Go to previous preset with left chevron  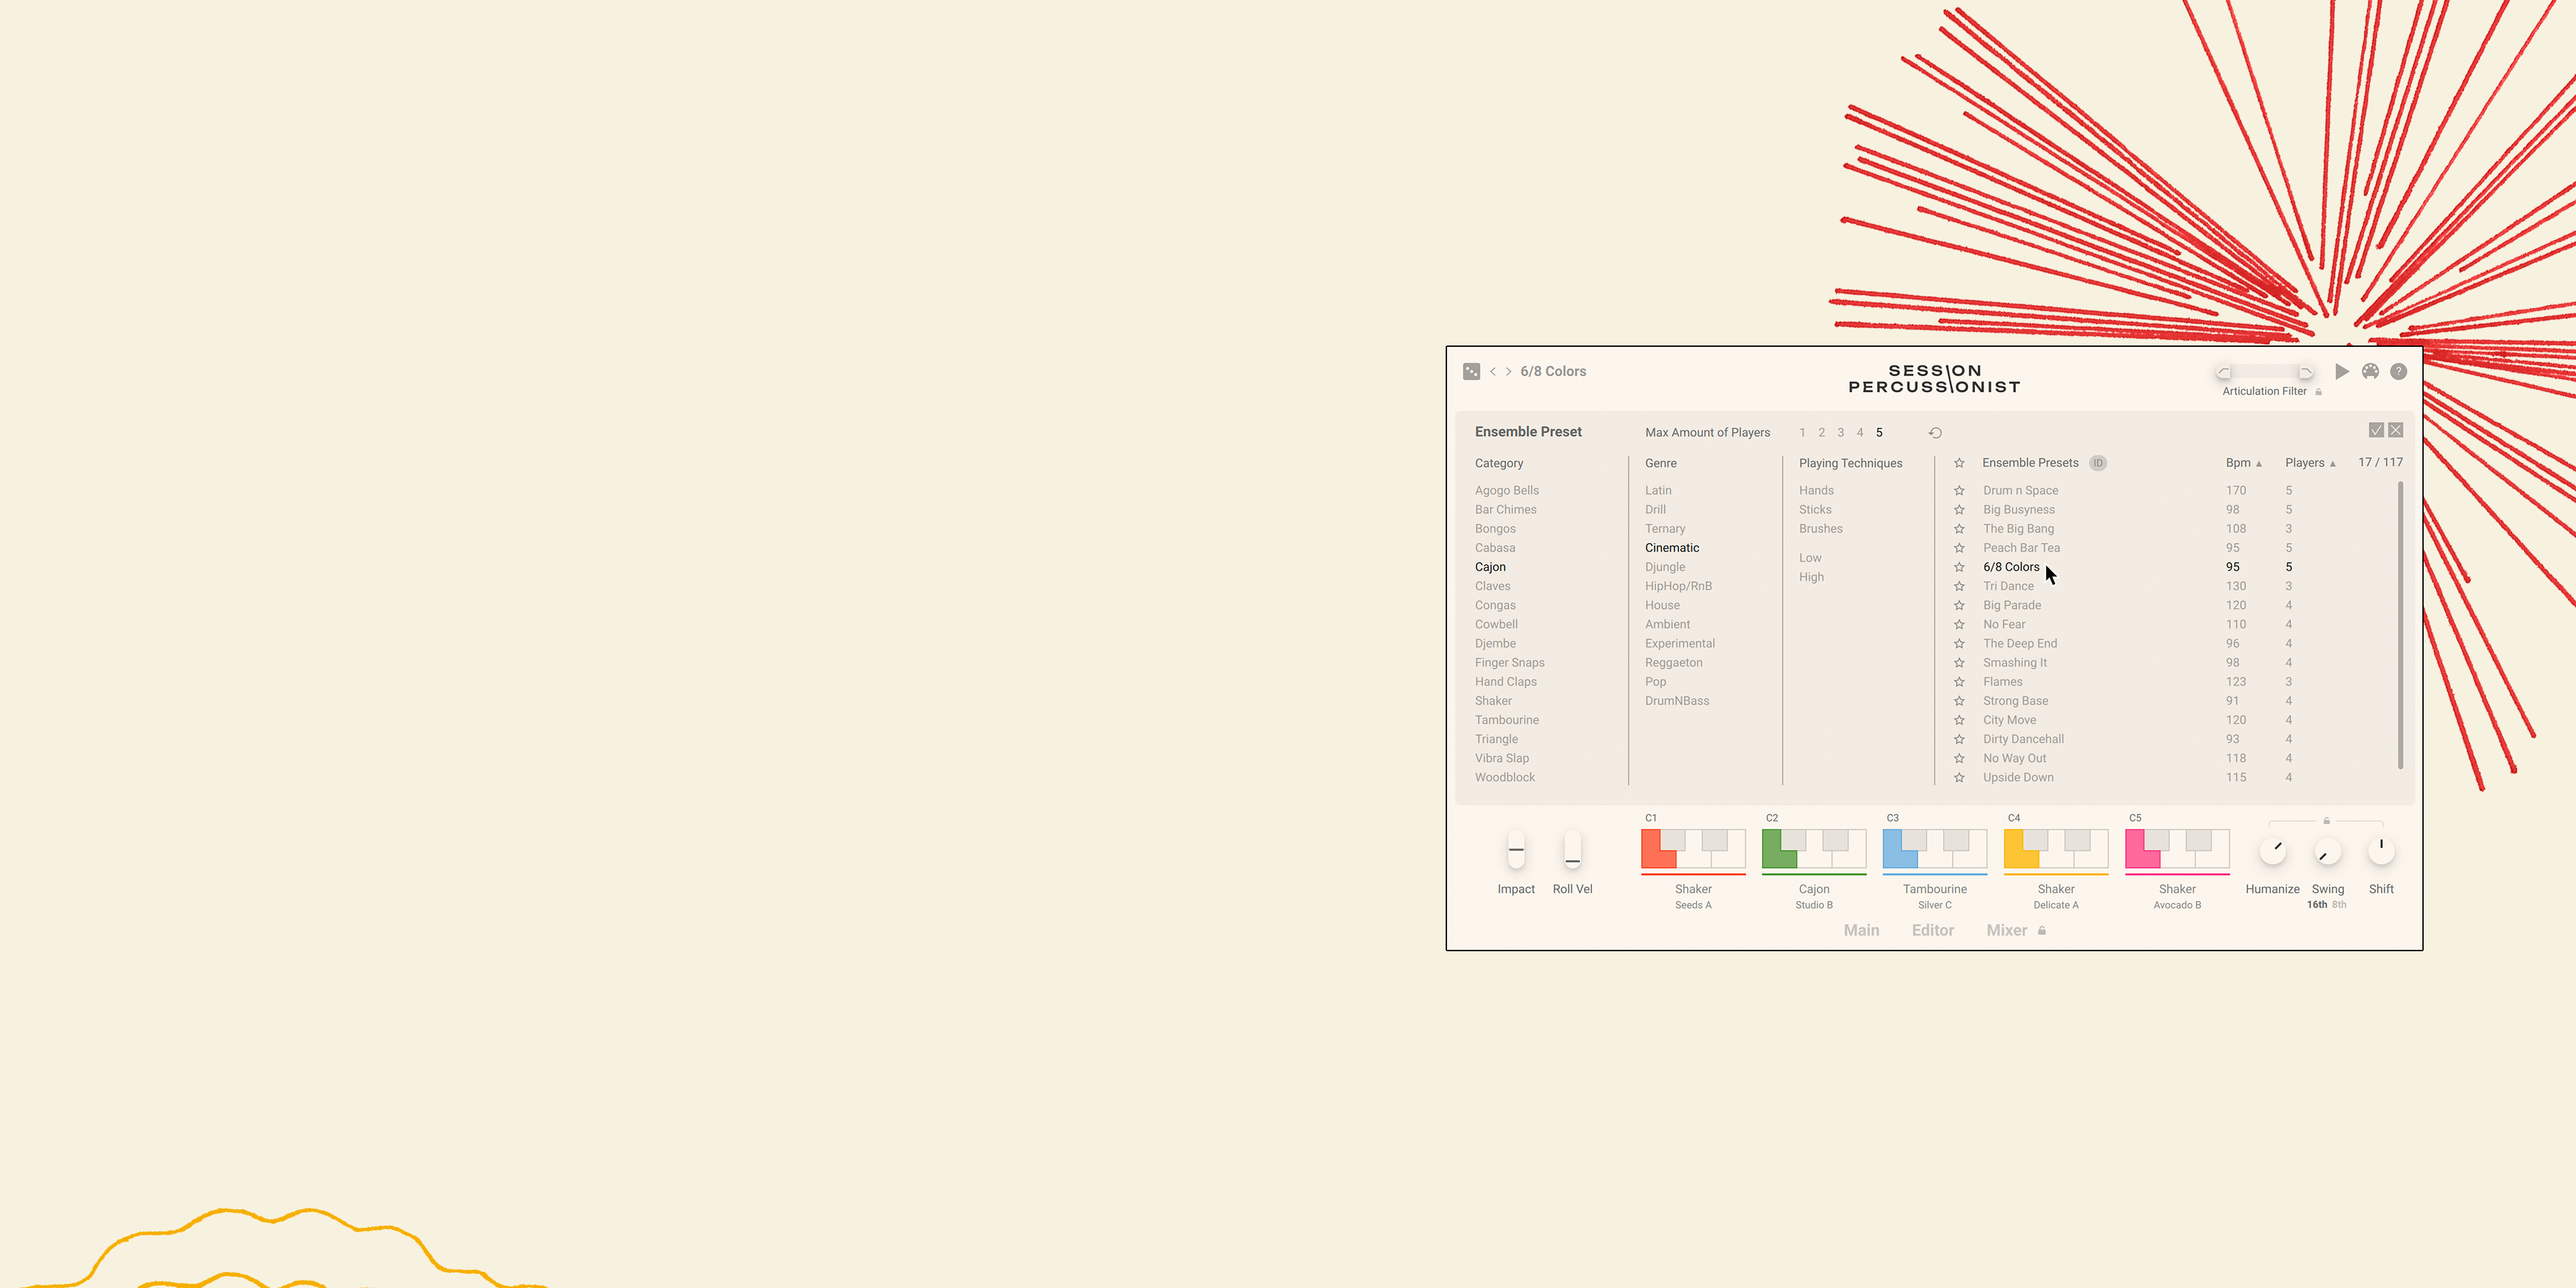pos(1493,371)
